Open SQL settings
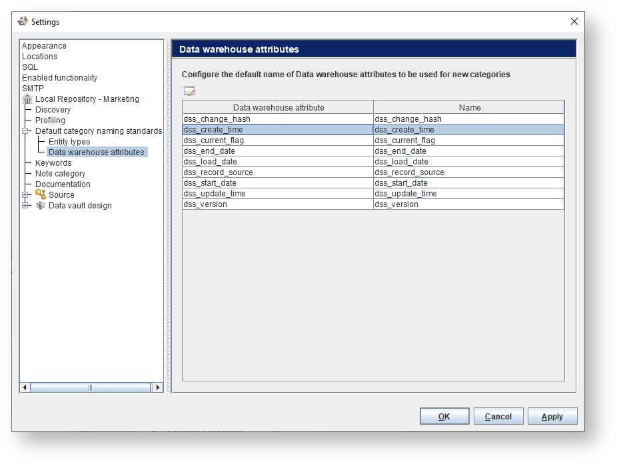Image resolution: width=617 pixels, height=464 pixels. (30, 67)
